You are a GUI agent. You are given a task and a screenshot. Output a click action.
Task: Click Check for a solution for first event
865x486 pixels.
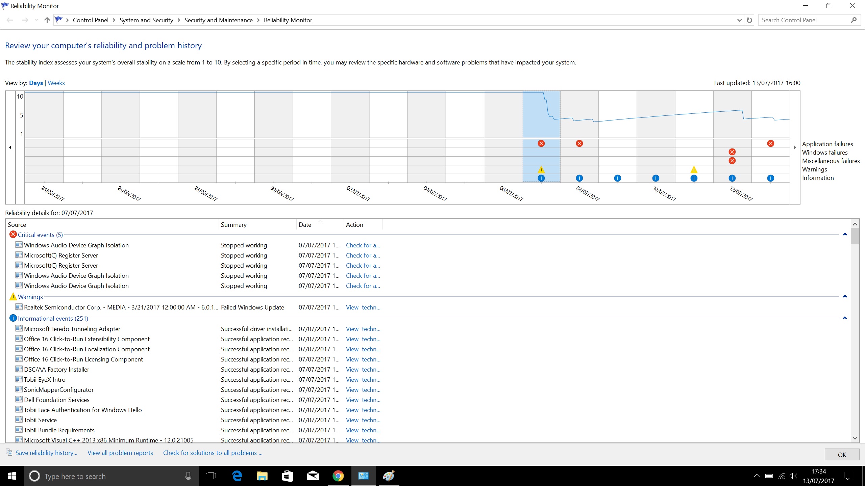363,245
